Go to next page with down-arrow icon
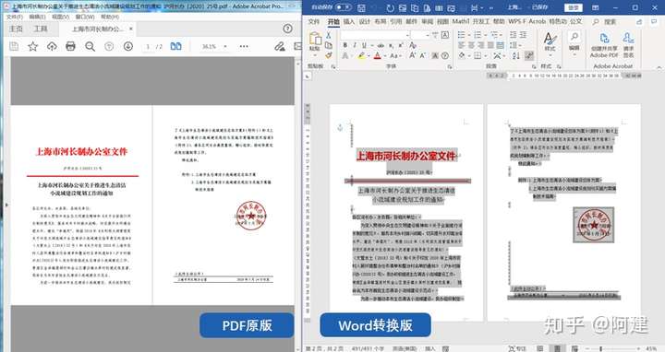The height and width of the screenshot is (352, 665). click(128, 46)
